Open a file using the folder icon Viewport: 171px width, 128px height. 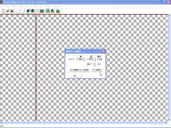[x=7, y=11]
